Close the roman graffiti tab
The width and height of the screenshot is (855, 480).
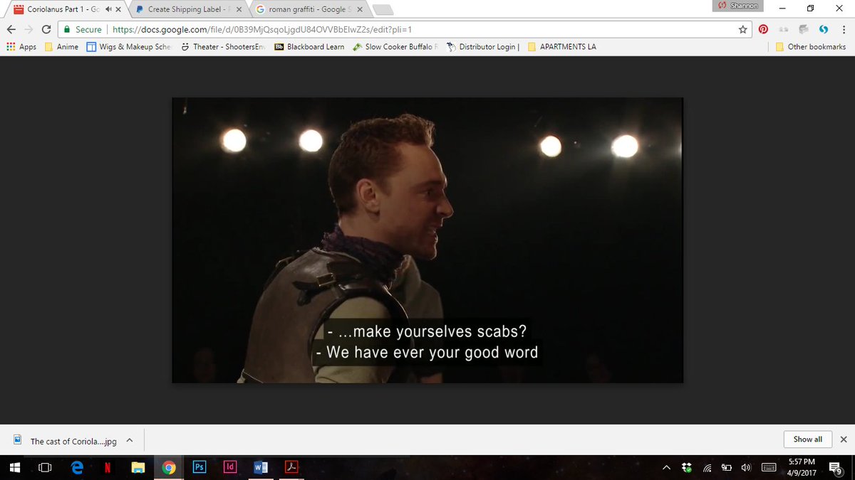[x=359, y=9]
